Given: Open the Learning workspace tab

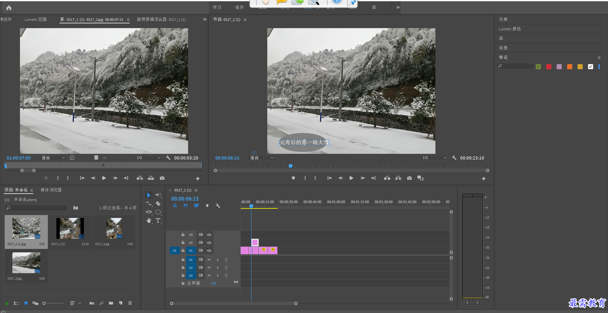Looking at the screenshot, I should tap(217, 7).
